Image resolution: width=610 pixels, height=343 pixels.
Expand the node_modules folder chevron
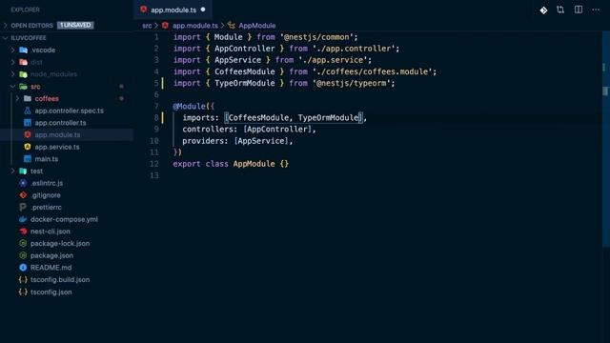(x=12, y=74)
